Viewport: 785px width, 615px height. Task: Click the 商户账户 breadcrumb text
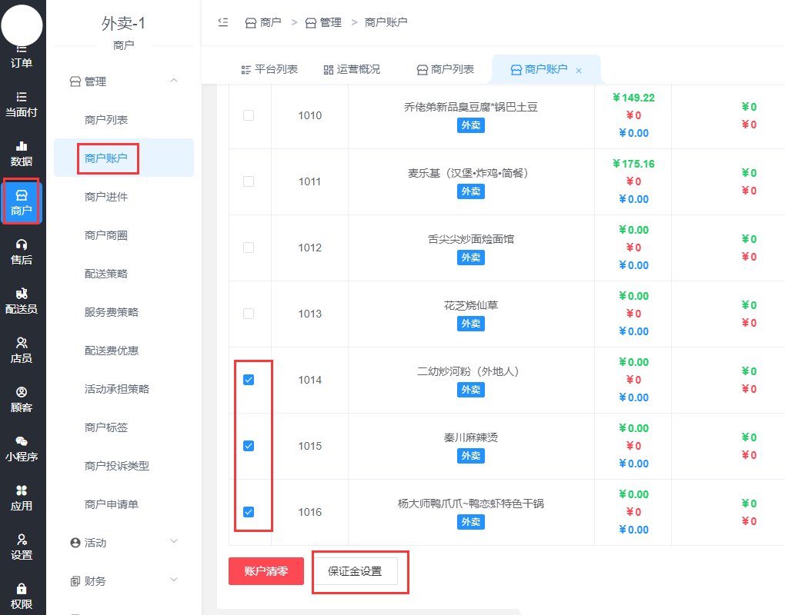click(386, 22)
